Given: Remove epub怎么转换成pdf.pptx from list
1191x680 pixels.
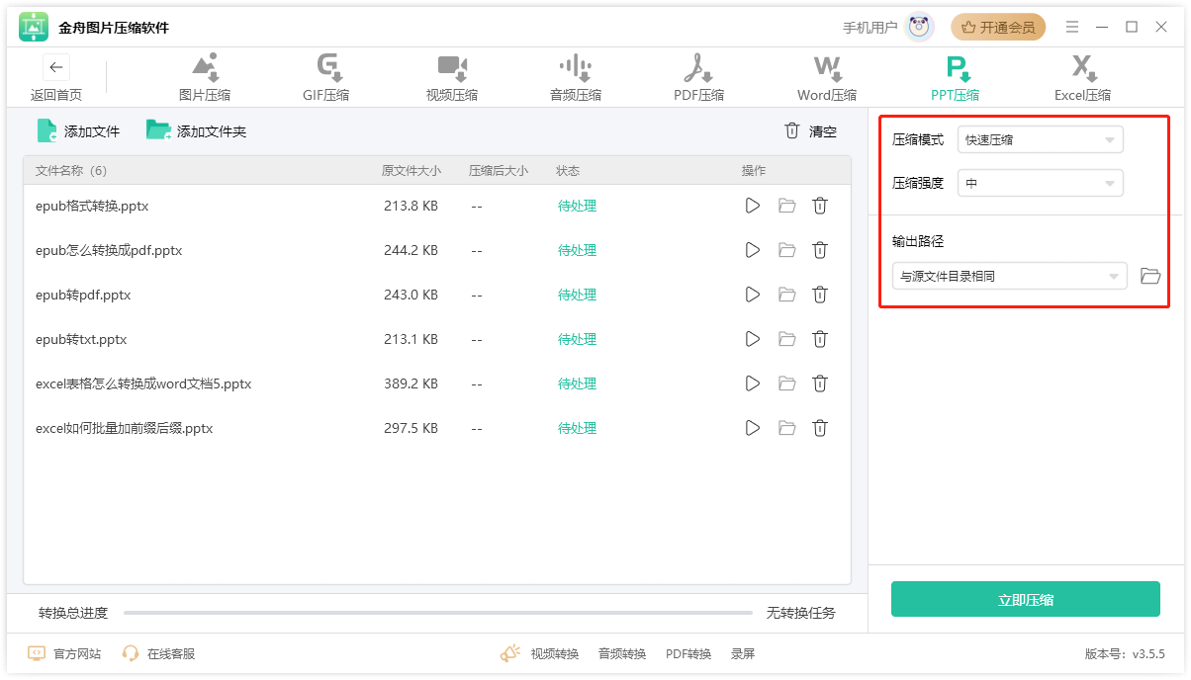Looking at the screenshot, I should pyautogui.click(x=820, y=250).
